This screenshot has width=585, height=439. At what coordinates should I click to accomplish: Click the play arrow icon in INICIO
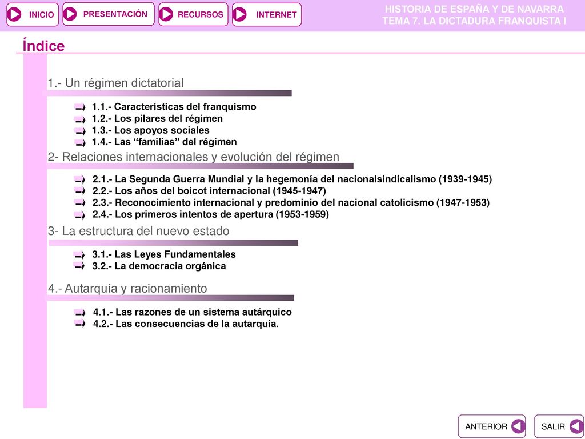pos(14,14)
